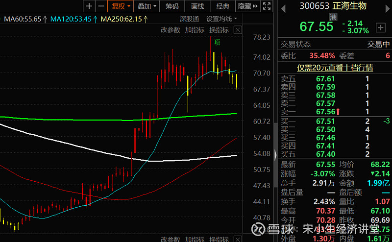Click stock title 300653 正海生物
Viewport: 392px width, 242px height.
[333, 6]
